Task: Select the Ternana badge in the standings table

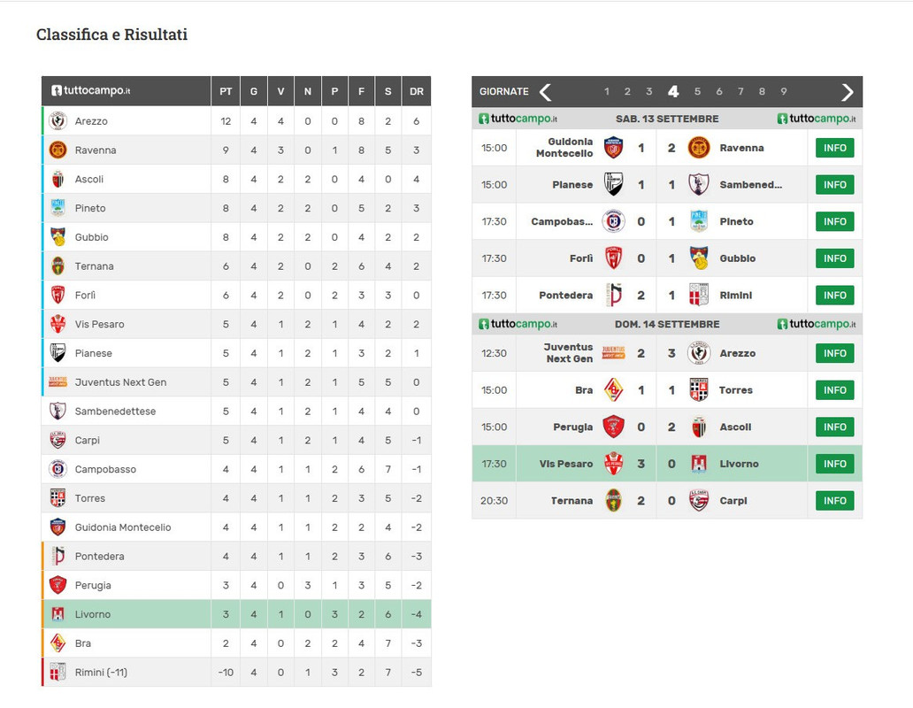Action: 58,266
